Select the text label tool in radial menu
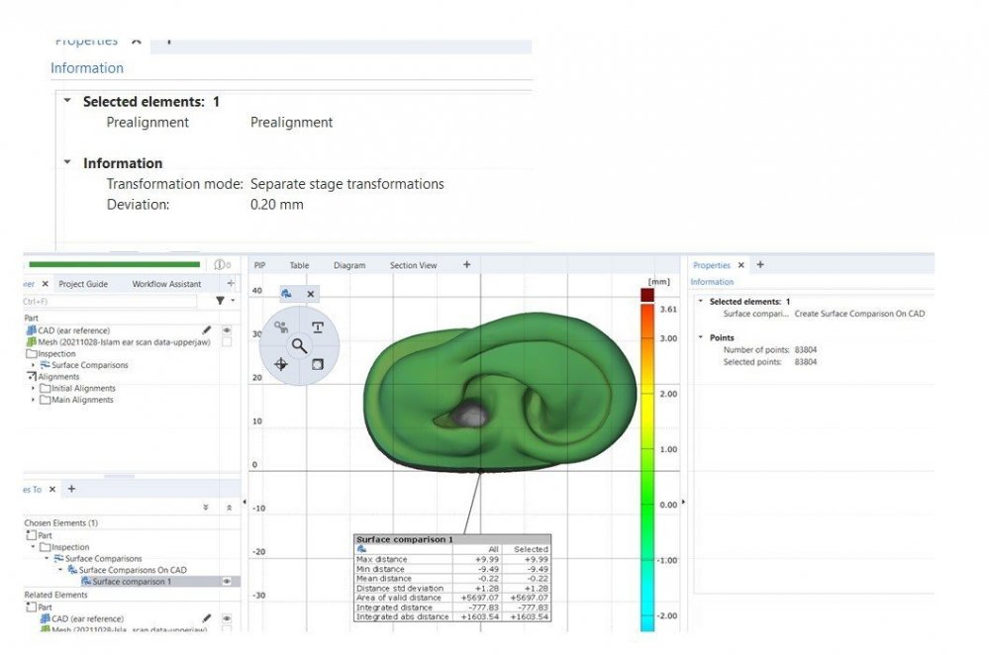The height and width of the screenshot is (655, 989). point(318,327)
